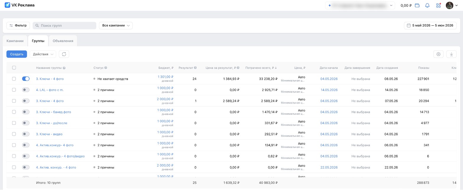
Task: Click help icon next to Результат
Action: [195, 68]
